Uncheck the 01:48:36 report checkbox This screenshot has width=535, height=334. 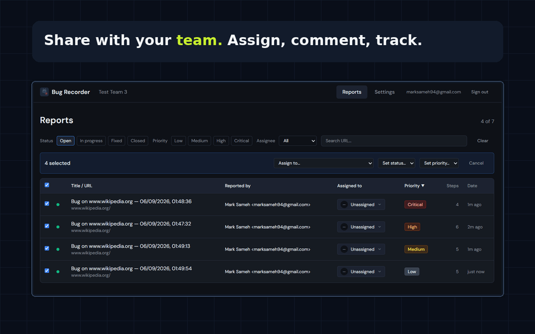47,204
